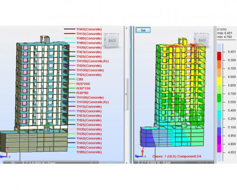The image size is (237, 190).
Task: Click the left pane scrollbar up arrow
Action: coord(127,28)
